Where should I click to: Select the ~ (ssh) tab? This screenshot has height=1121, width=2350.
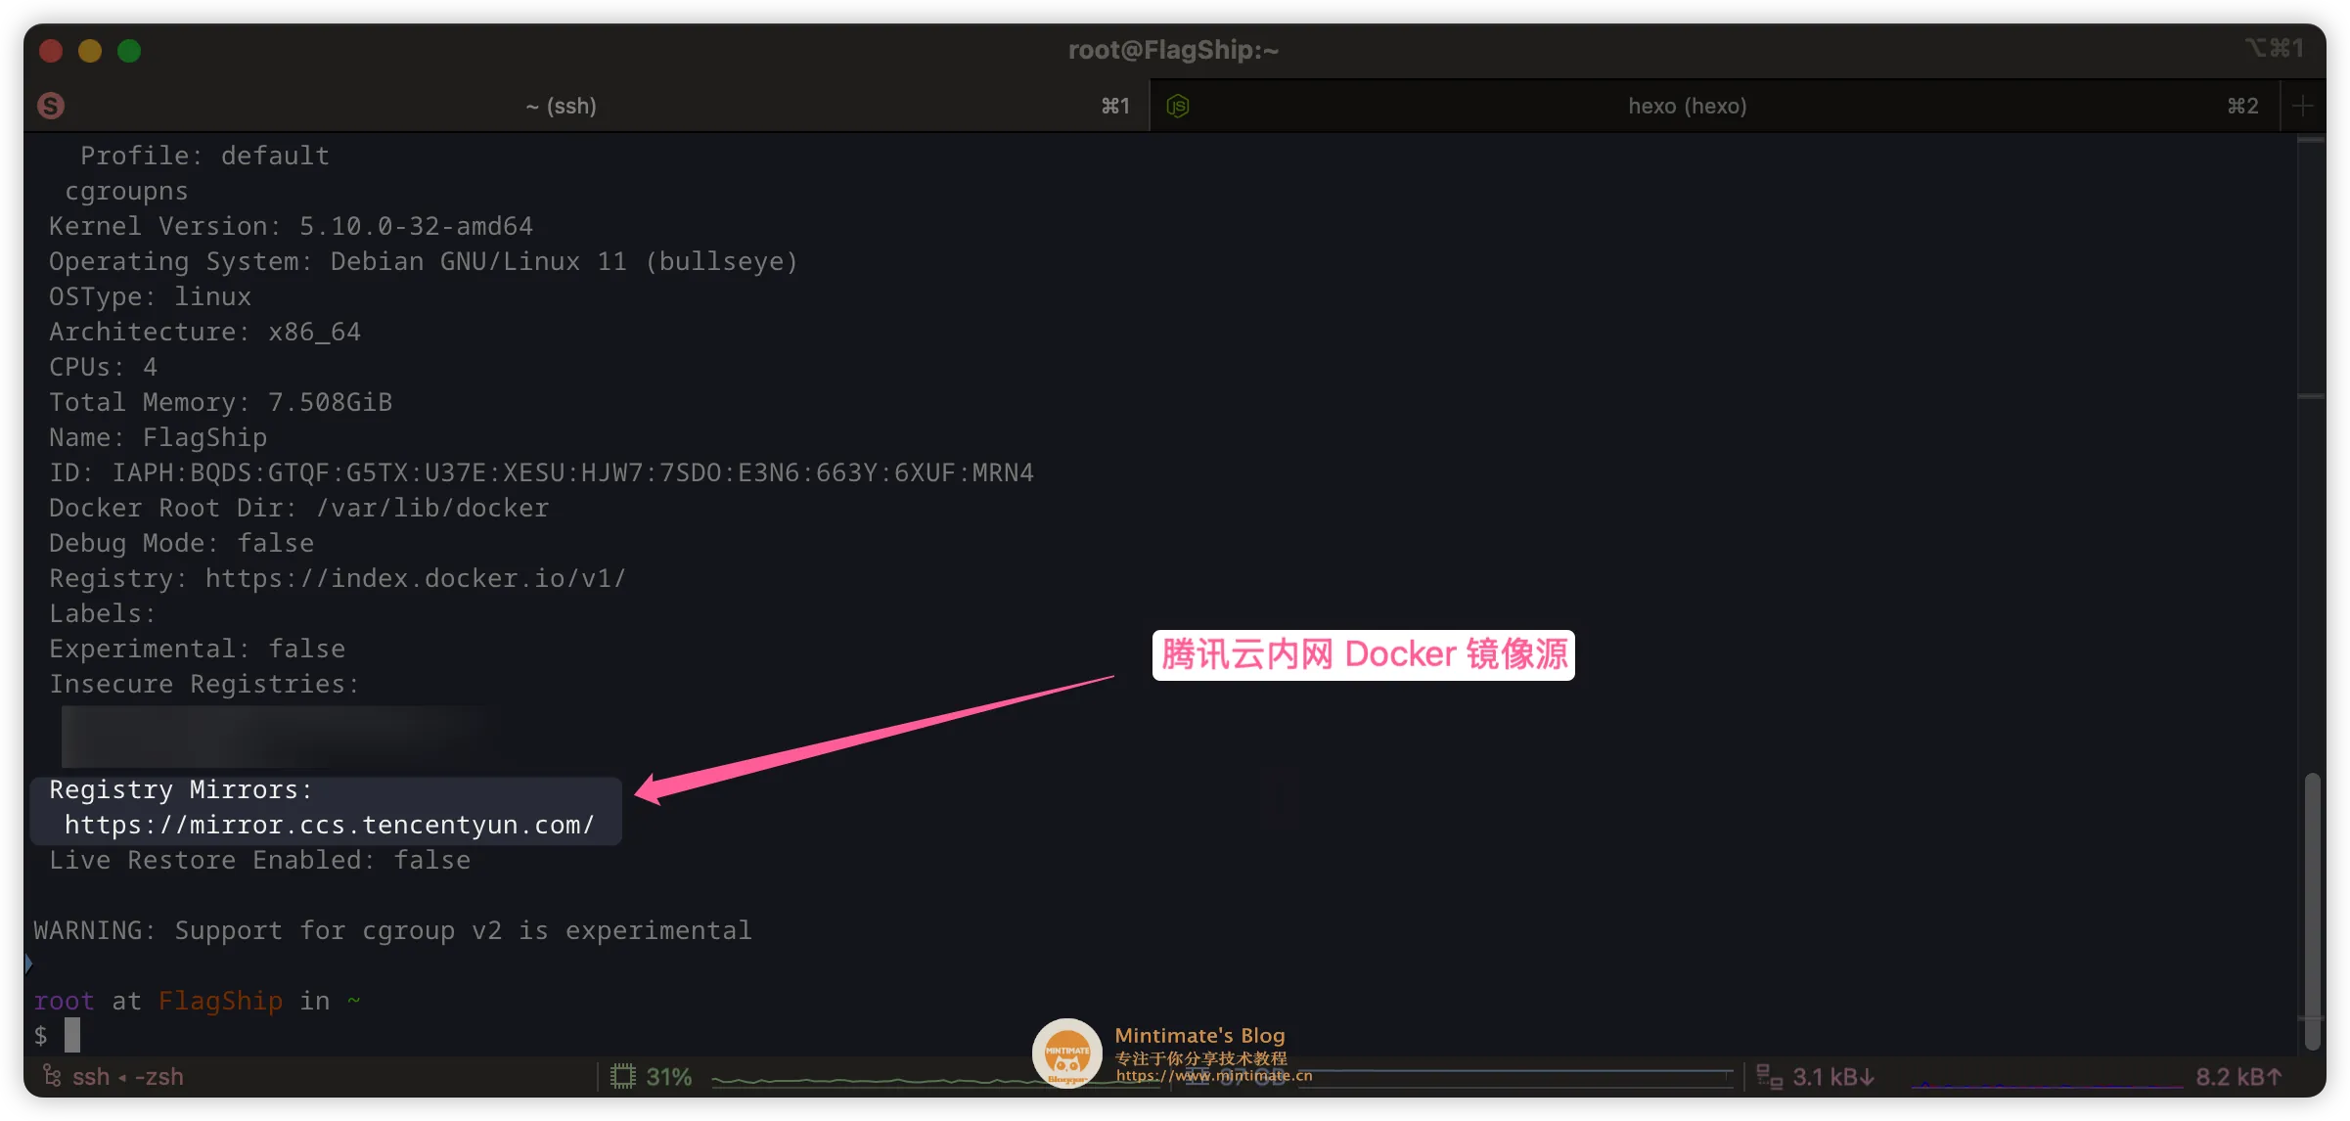point(561,106)
